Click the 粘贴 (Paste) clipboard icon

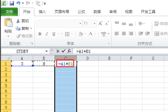[8, 22]
